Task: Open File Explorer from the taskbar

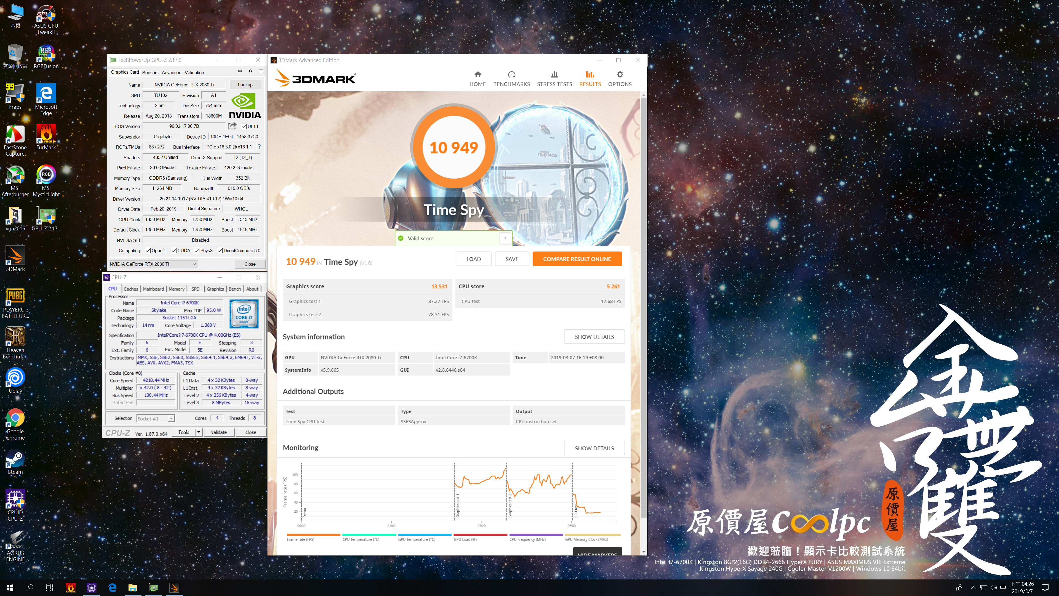Action: [x=132, y=588]
